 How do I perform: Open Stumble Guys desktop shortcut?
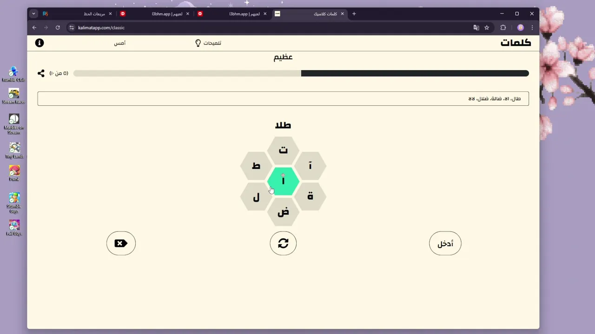(14, 203)
